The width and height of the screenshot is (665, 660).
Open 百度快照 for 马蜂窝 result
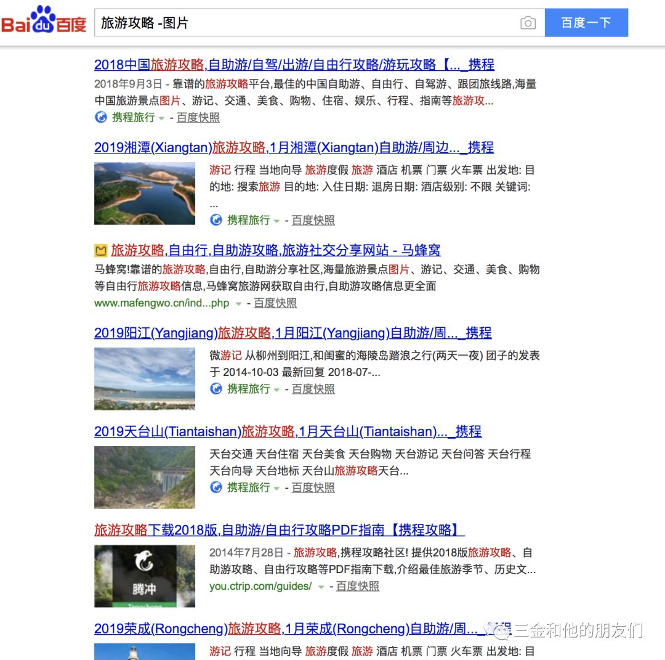[x=275, y=303]
